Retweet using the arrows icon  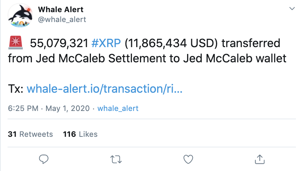(116, 160)
